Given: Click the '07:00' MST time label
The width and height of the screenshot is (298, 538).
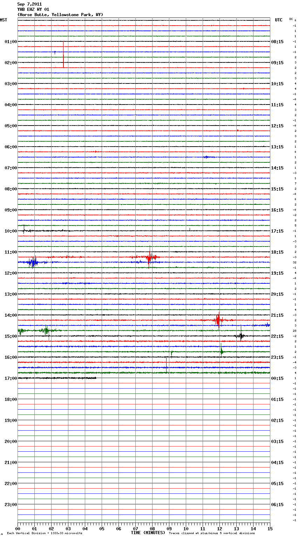Looking at the screenshot, I should click(x=11, y=168).
